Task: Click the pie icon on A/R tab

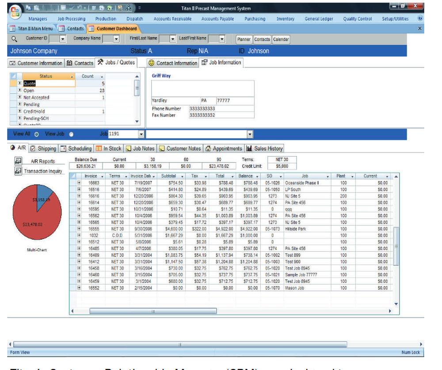Action: (x=13, y=148)
